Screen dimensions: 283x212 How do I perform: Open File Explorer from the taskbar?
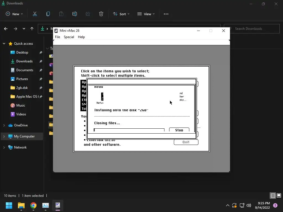point(21,205)
